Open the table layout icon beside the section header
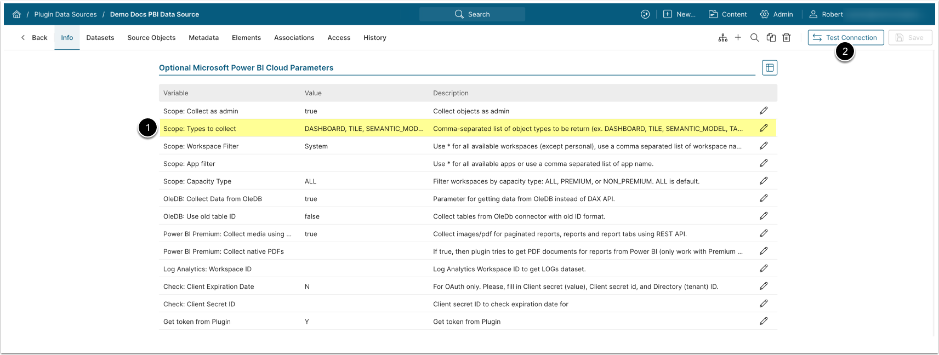 769,68
